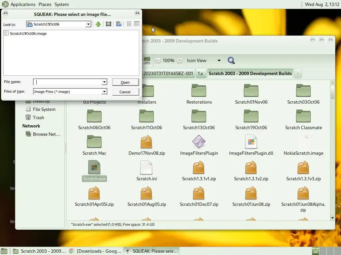The image size is (341, 255).
Task: Create new folder in file dialog
Action: click(119, 24)
